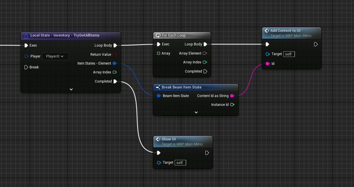Image resolution: width=354 pixels, height=187 pixels.
Task: Click the red Return Value pin
Action: [x=114, y=55]
